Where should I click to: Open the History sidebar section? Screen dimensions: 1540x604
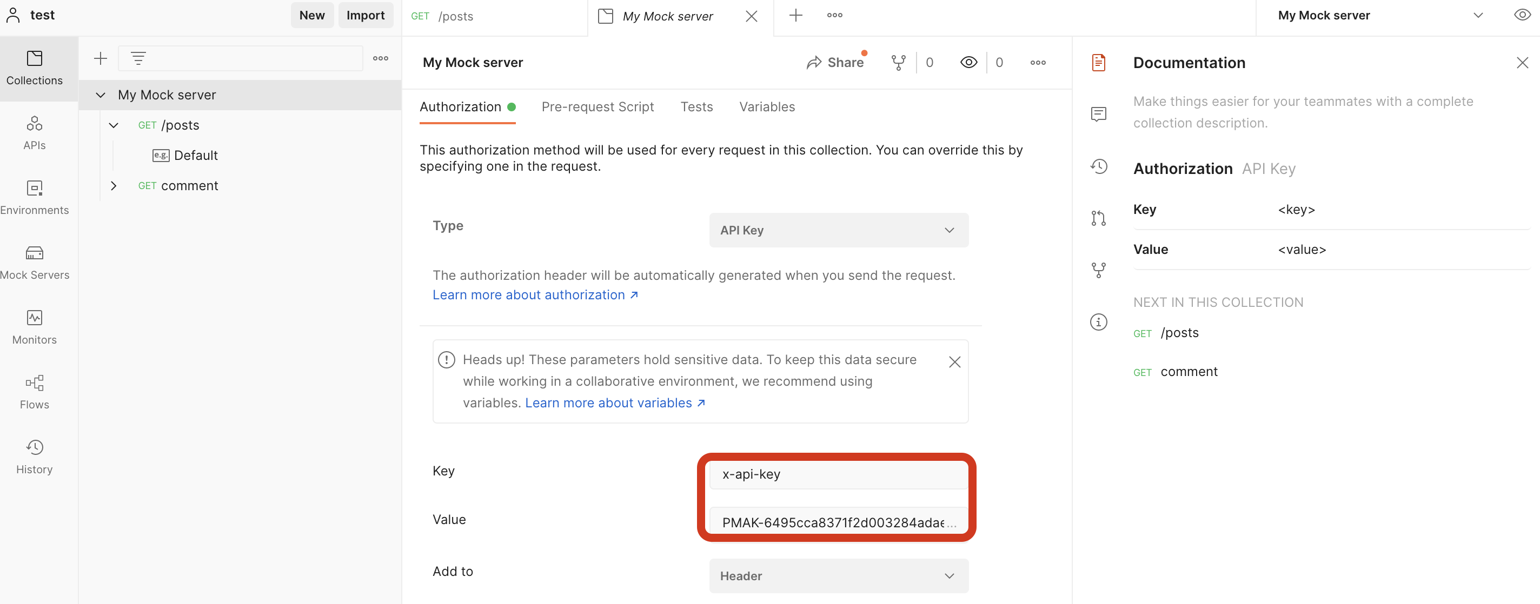[x=34, y=457]
